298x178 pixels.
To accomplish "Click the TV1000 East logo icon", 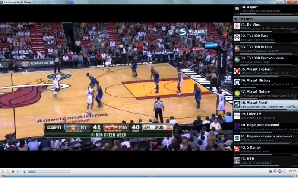I will click(237, 37).
